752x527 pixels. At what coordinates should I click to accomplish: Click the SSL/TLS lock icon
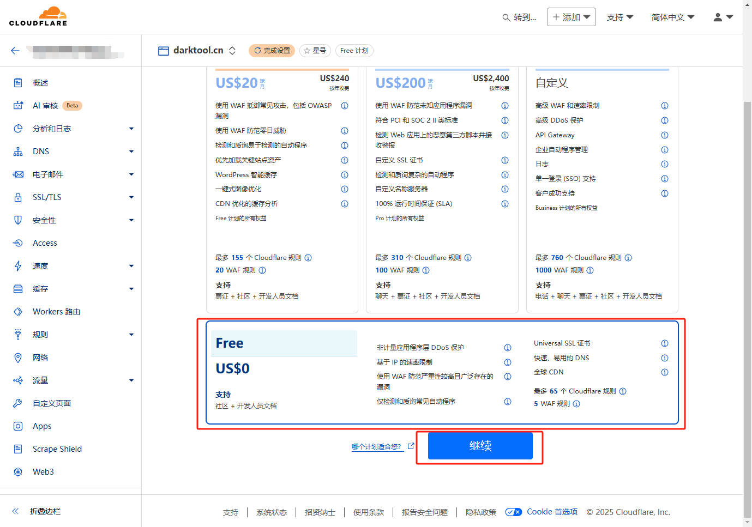[18, 197]
